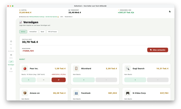This screenshot has height=109, width=181.
Task: Click the Facehook price 981,55€
Action: pos(113,93)
